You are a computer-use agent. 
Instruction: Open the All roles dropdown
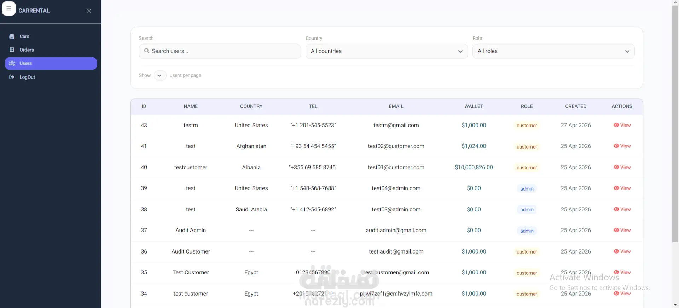tap(553, 51)
